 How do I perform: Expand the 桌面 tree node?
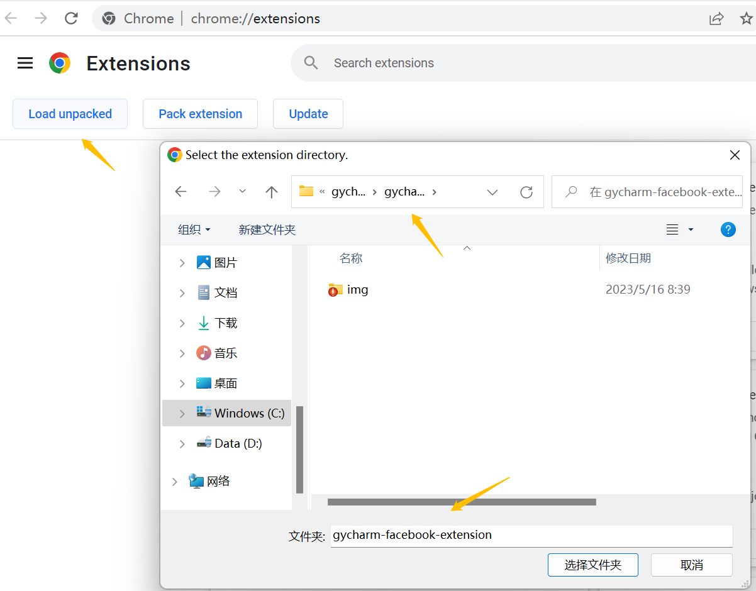[x=182, y=384]
